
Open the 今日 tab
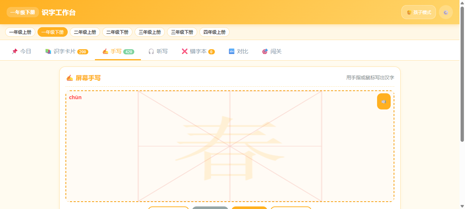click(21, 51)
